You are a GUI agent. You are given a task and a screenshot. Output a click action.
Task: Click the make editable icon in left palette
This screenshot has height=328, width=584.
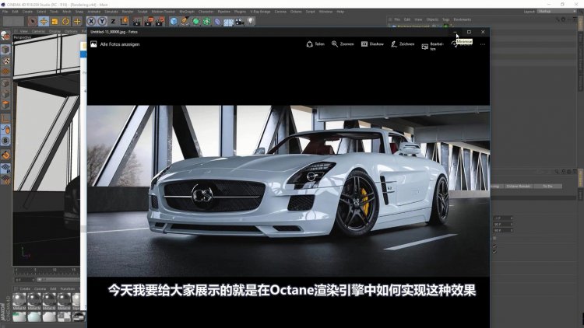[5, 36]
